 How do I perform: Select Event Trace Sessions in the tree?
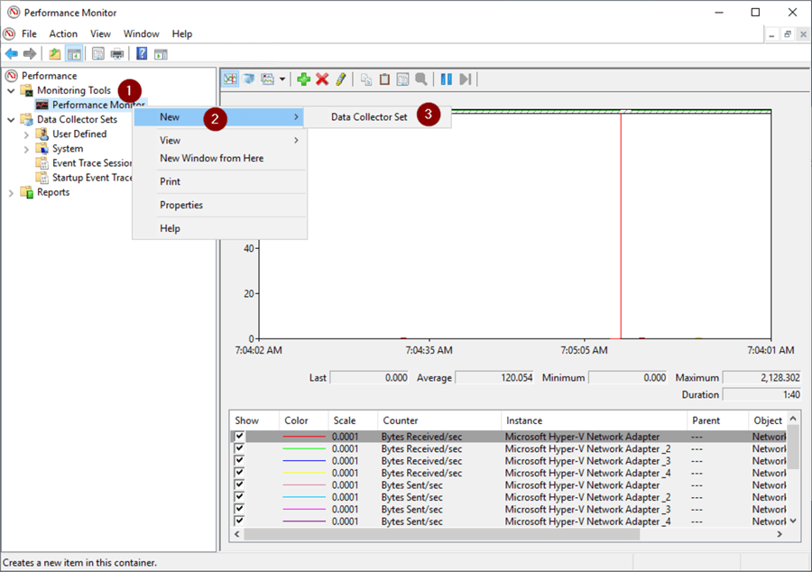tap(92, 163)
